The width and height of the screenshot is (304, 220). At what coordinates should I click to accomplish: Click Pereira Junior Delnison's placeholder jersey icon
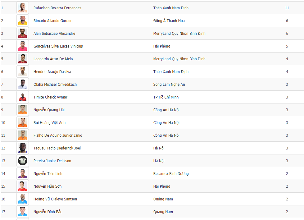pos(23,161)
